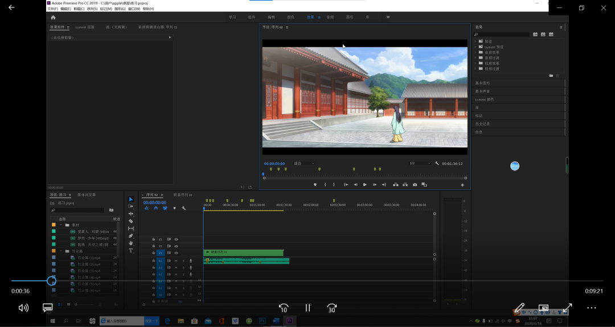Toggle the lock on track V2
Image resolution: width=615 pixels, height=327 pixels.
[x=154, y=246]
